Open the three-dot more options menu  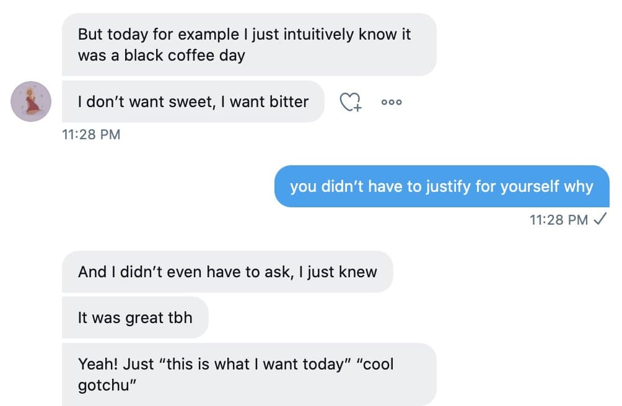point(392,102)
